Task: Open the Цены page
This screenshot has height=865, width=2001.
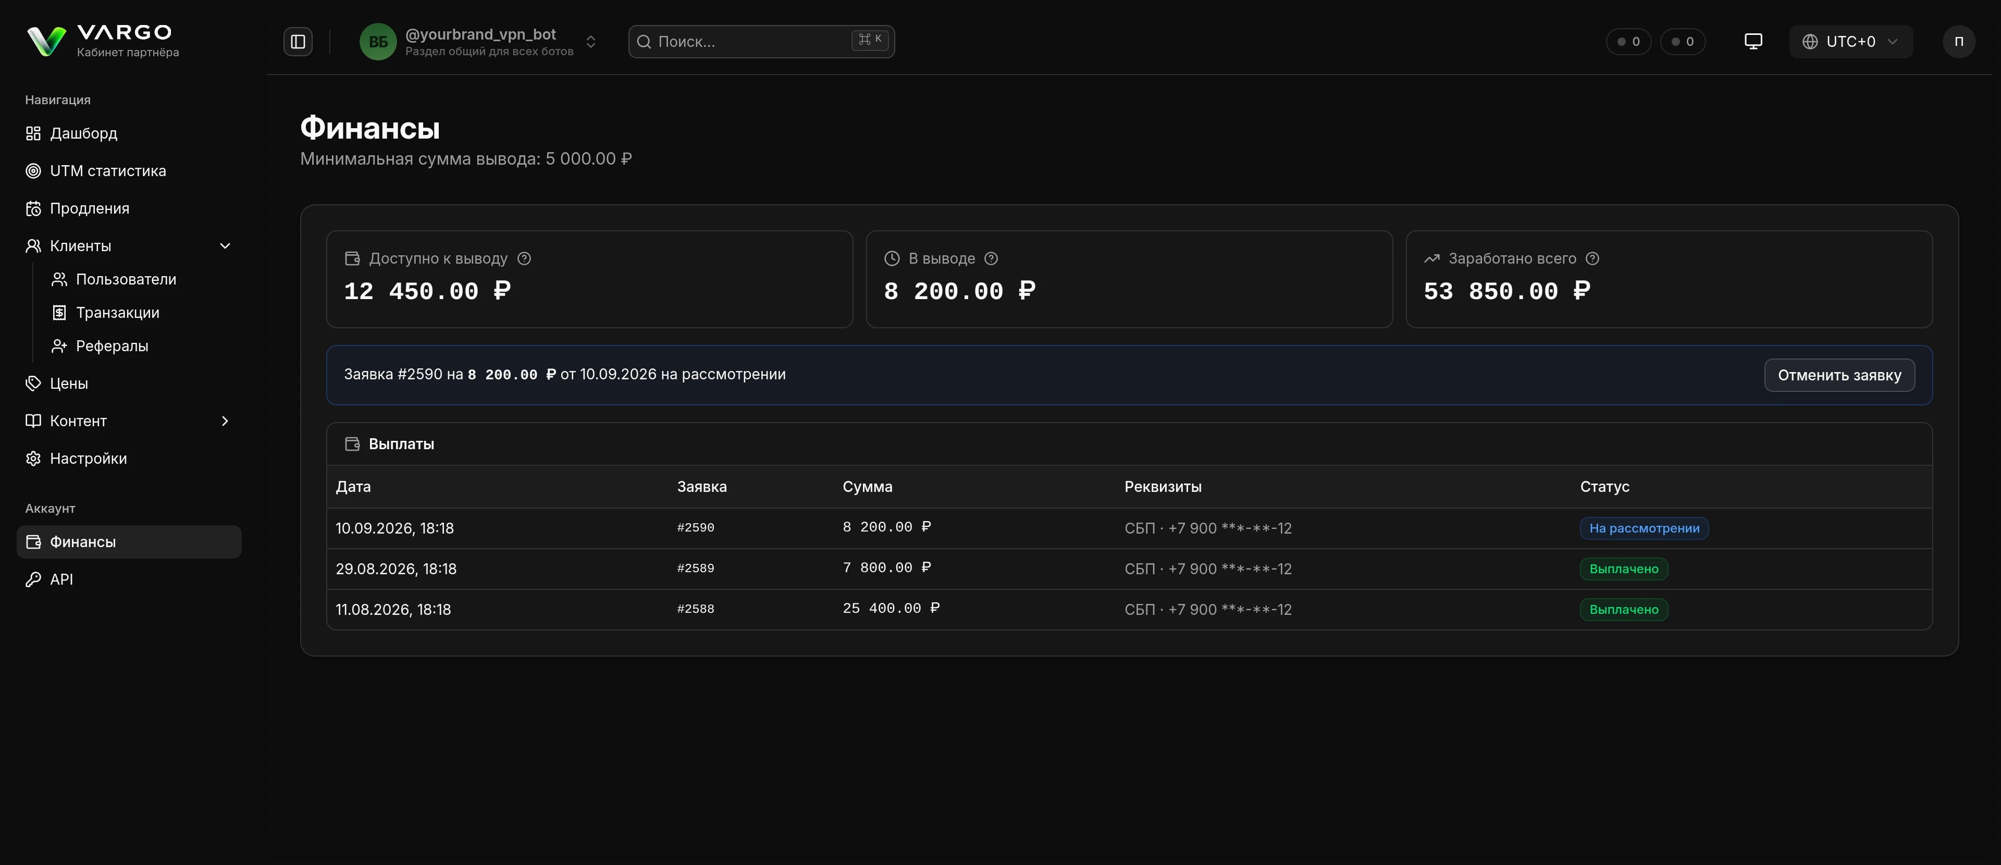Action: coord(129,384)
